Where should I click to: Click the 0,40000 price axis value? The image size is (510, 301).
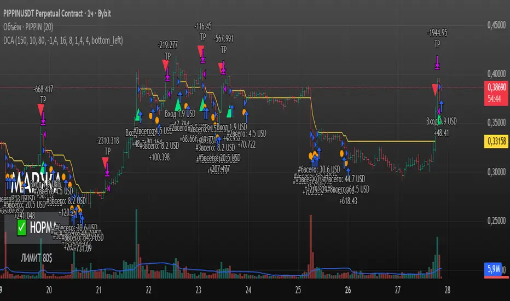(x=497, y=74)
